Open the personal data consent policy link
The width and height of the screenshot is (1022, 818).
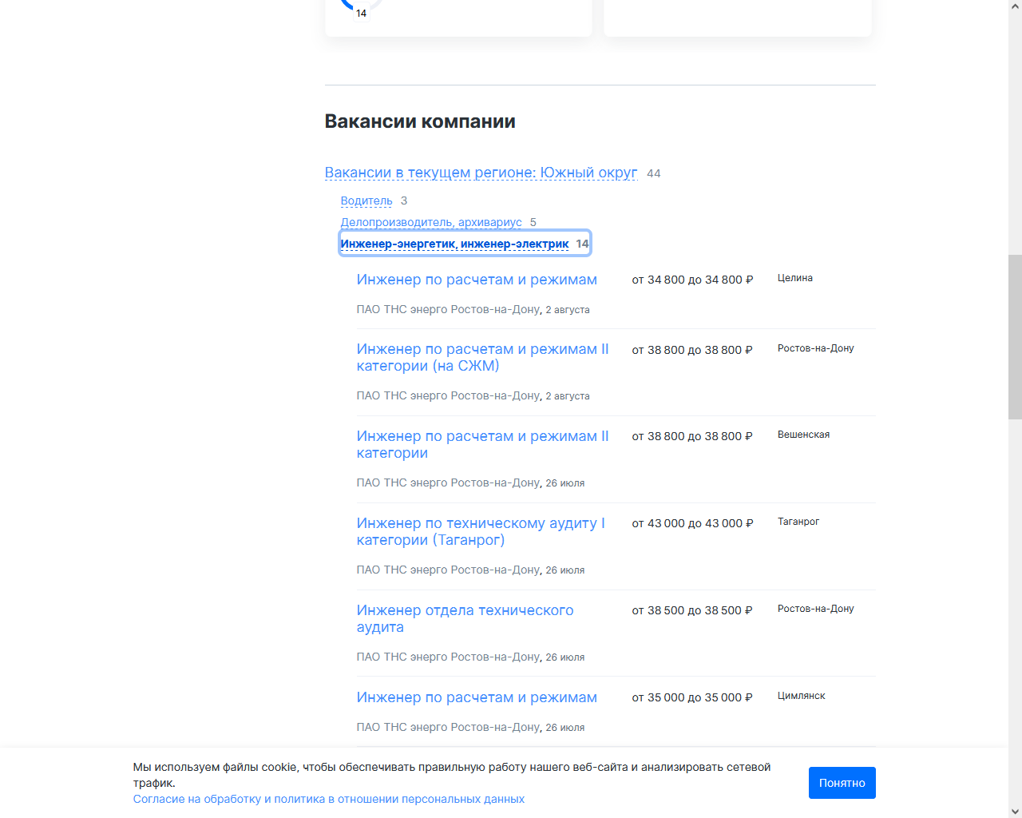pyautogui.click(x=329, y=799)
